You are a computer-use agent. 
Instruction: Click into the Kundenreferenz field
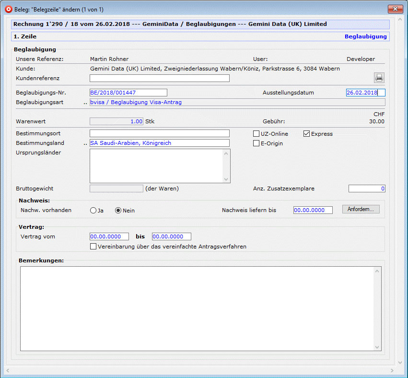click(x=159, y=78)
